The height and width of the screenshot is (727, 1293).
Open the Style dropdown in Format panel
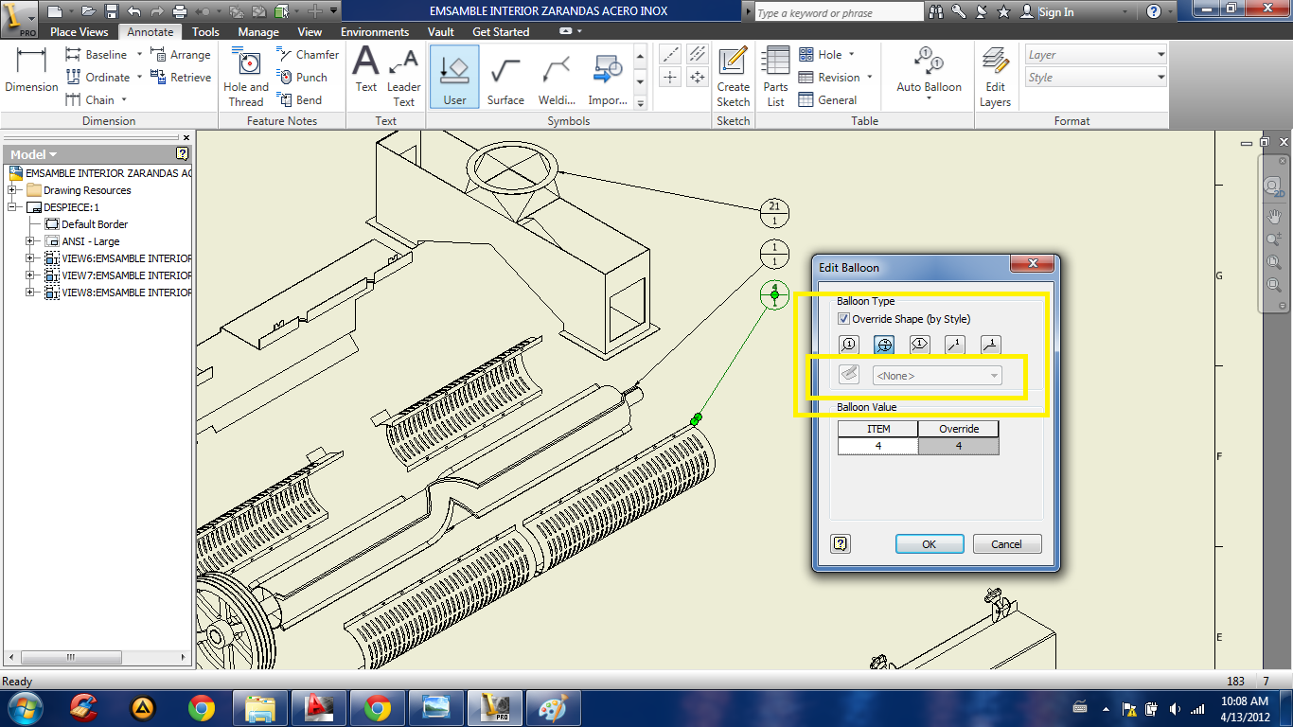point(1096,78)
